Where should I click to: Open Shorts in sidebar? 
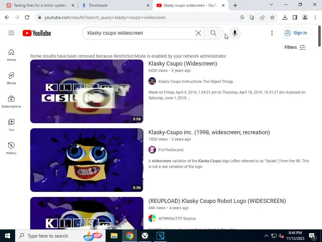[11, 78]
